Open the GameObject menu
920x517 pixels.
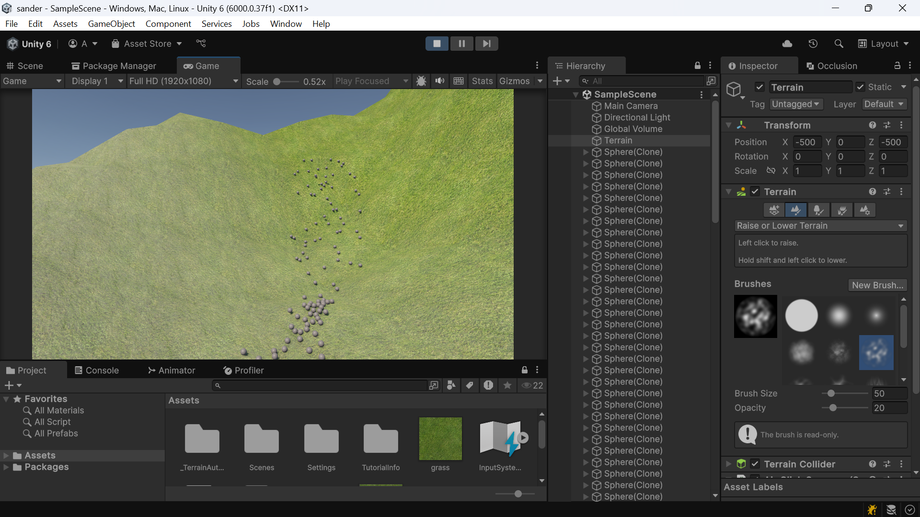point(111,23)
